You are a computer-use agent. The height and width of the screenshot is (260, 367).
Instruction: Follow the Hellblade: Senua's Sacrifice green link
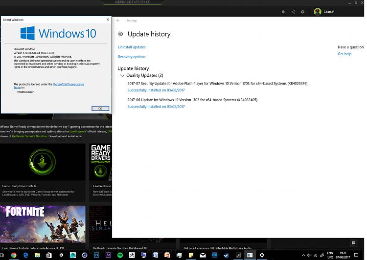[x=30, y=136]
